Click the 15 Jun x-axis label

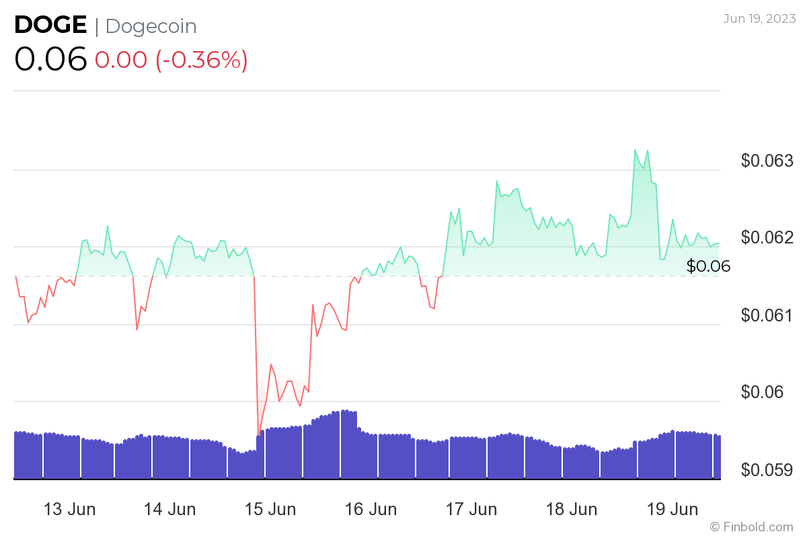click(x=270, y=509)
